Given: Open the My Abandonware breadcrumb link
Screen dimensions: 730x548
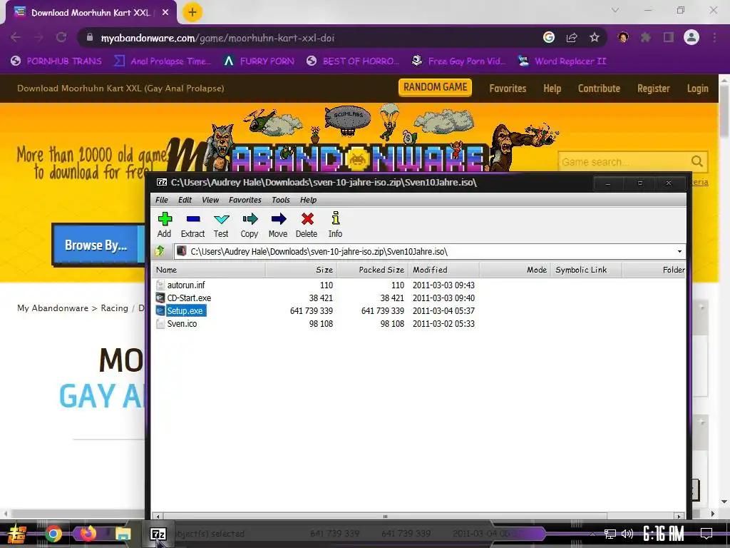Looking at the screenshot, I should [x=53, y=308].
